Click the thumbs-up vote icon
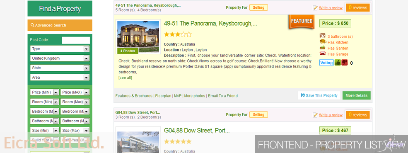 (338, 63)
